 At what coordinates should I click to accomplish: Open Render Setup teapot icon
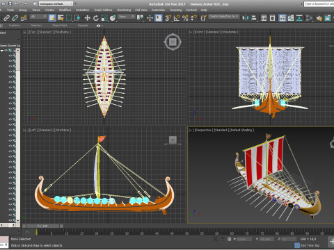click(x=319, y=18)
